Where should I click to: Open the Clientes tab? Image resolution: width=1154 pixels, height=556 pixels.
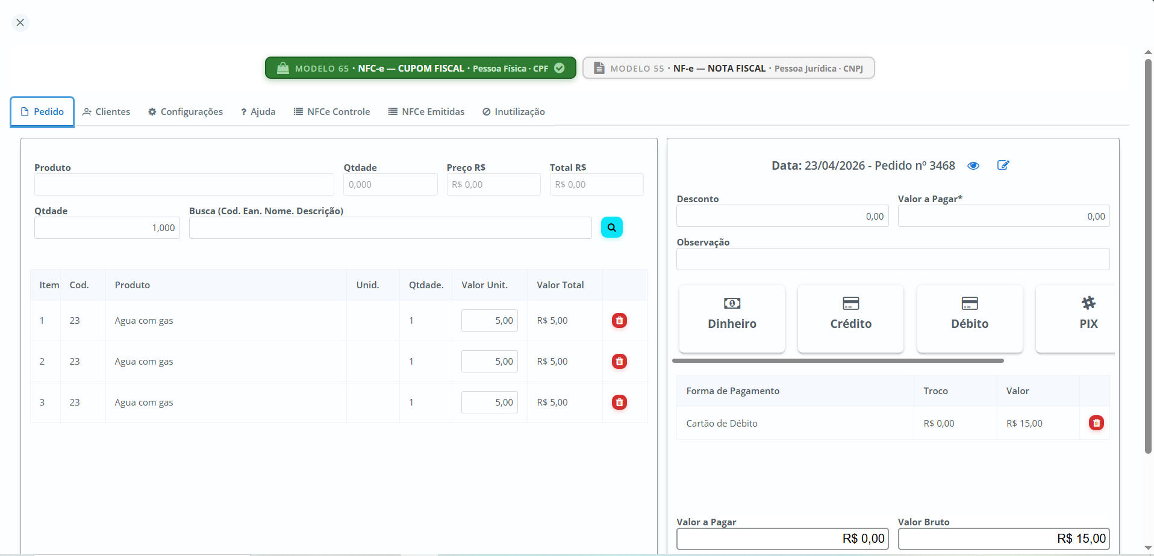[x=107, y=112]
